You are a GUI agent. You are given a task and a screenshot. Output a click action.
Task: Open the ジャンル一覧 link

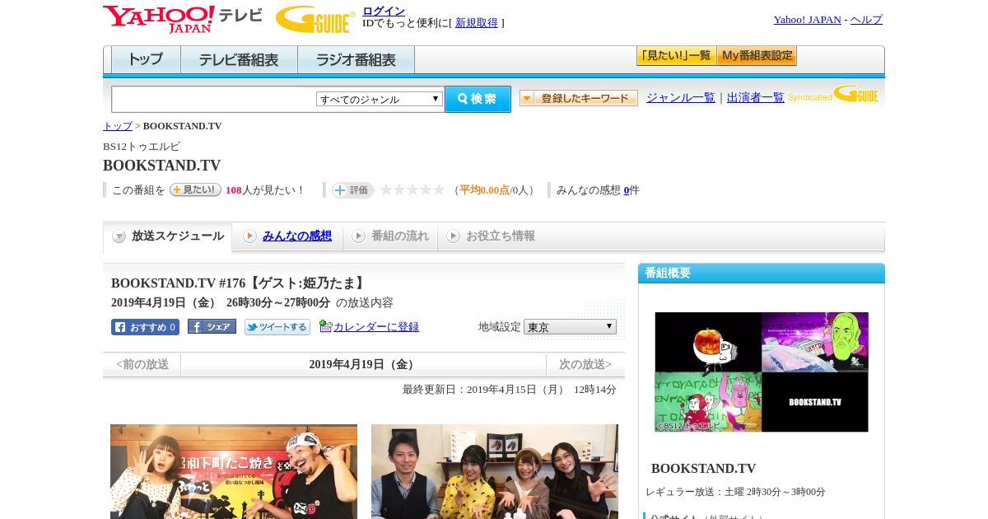681,98
